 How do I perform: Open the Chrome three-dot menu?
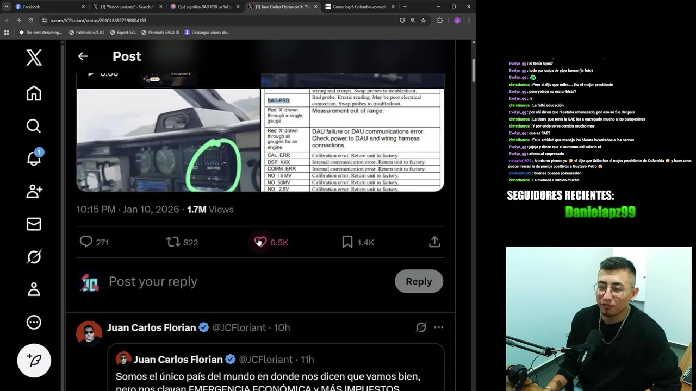469,20
